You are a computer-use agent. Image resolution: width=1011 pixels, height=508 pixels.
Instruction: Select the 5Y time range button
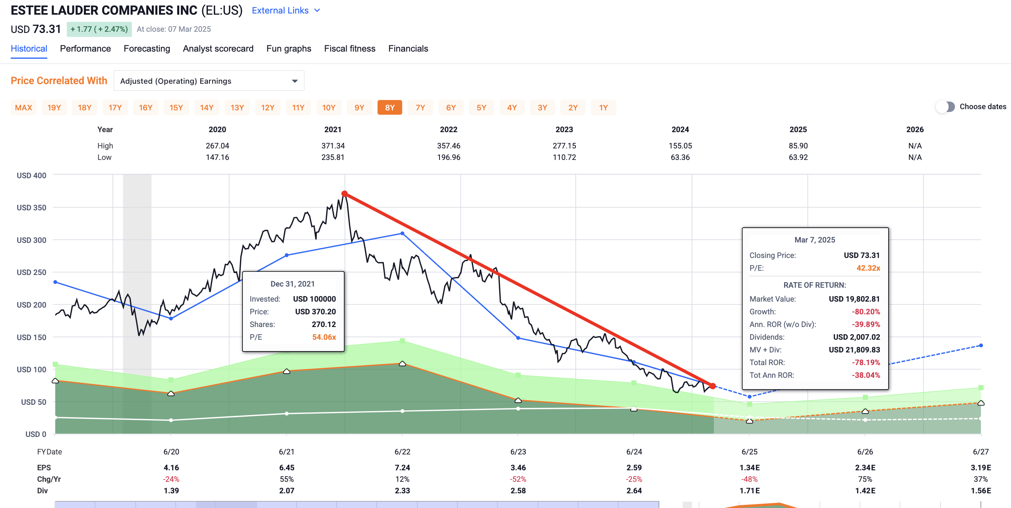(481, 108)
